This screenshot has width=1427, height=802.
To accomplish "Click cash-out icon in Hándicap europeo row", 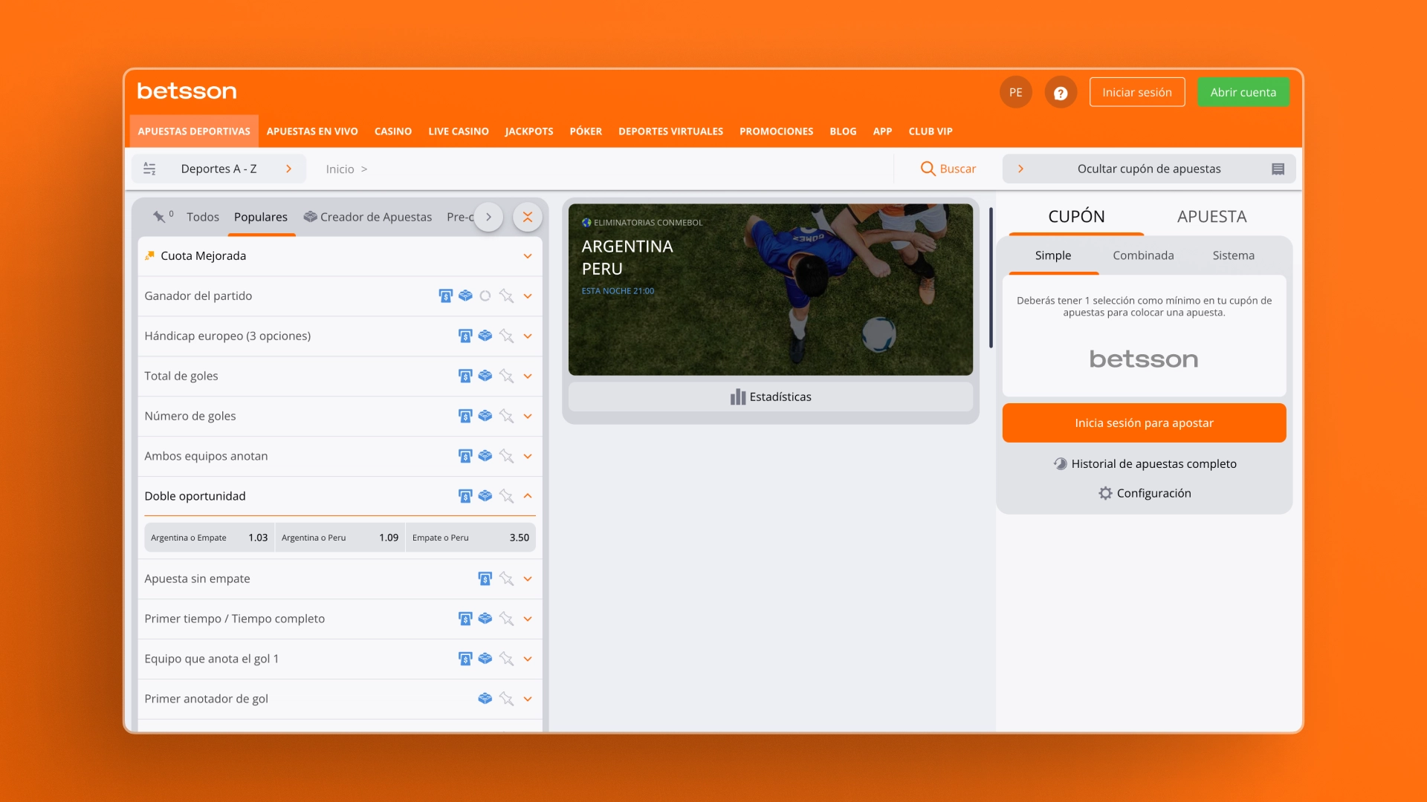I will tap(465, 336).
